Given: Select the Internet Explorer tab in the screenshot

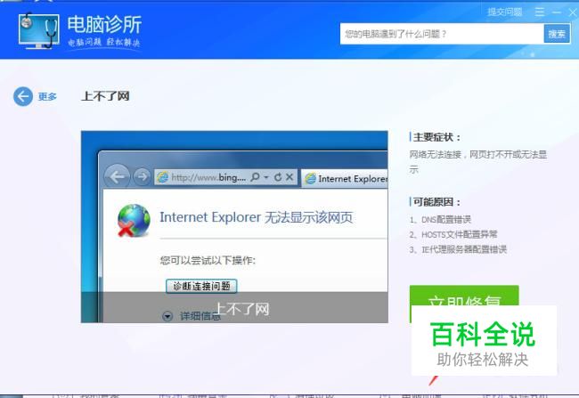Looking at the screenshot, I should tap(345, 179).
